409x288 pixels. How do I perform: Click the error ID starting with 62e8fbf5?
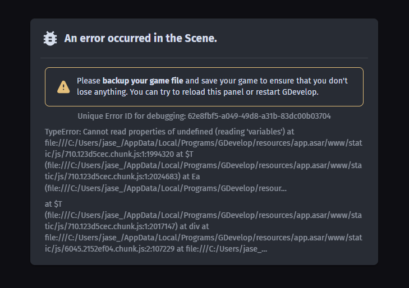coord(259,116)
